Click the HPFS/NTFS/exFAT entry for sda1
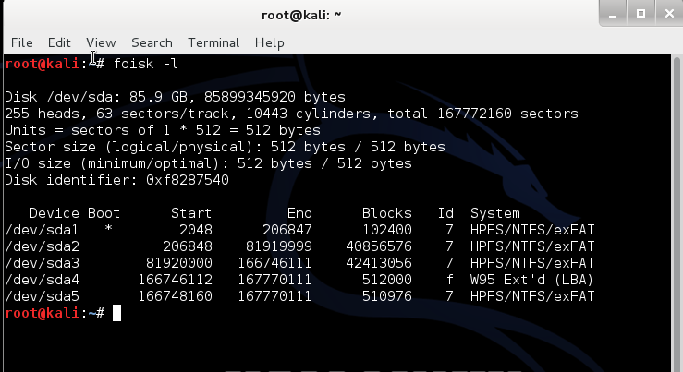This screenshot has height=372, width=683. tap(532, 230)
